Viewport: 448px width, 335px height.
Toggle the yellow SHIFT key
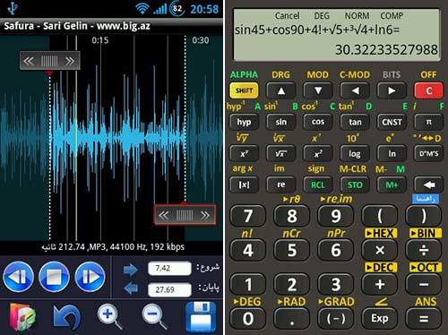[x=244, y=90]
